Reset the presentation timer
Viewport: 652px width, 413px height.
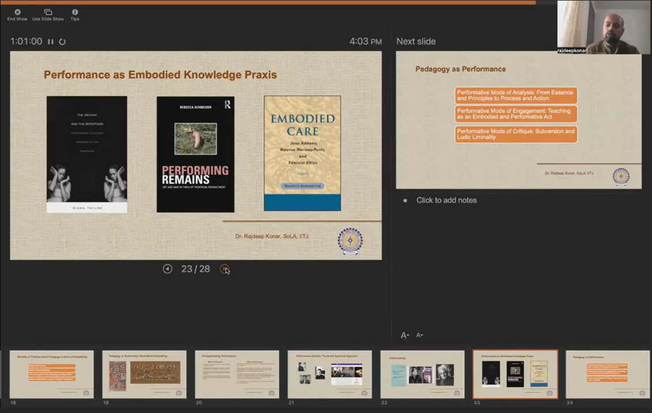pyautogui.click(x=62, y=42)
